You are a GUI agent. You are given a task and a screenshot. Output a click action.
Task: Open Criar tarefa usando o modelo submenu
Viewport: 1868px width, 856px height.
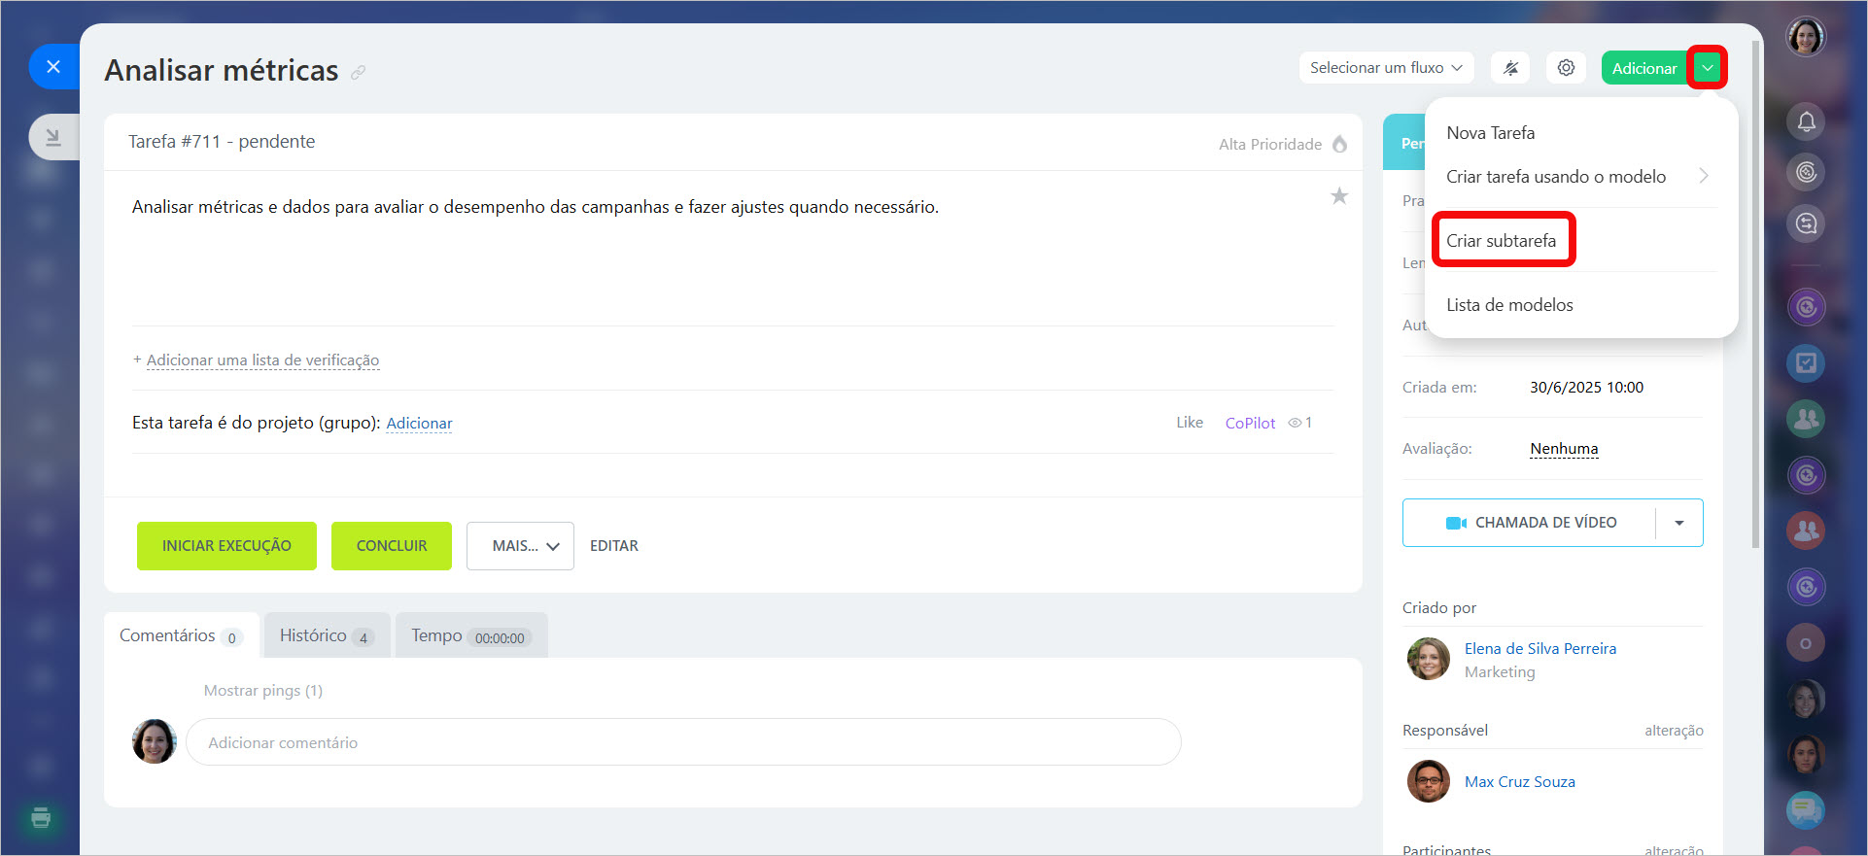click(1576, 177)
